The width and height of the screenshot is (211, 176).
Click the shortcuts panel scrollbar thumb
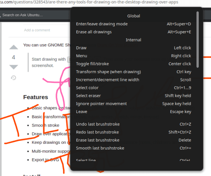[x=198, y=39]
